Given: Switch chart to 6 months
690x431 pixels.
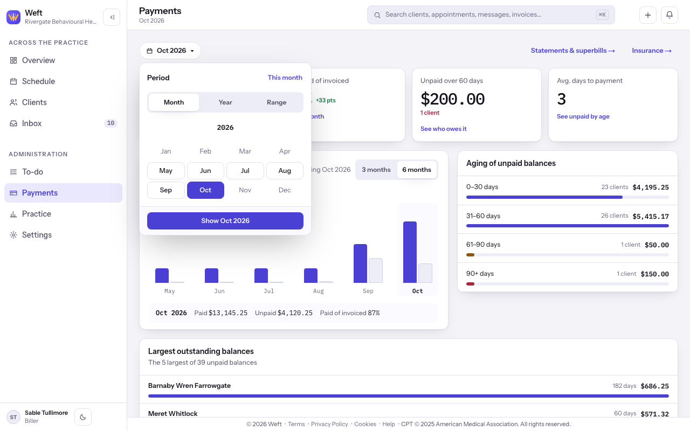Looking at the screenshot, I should 417,170.
